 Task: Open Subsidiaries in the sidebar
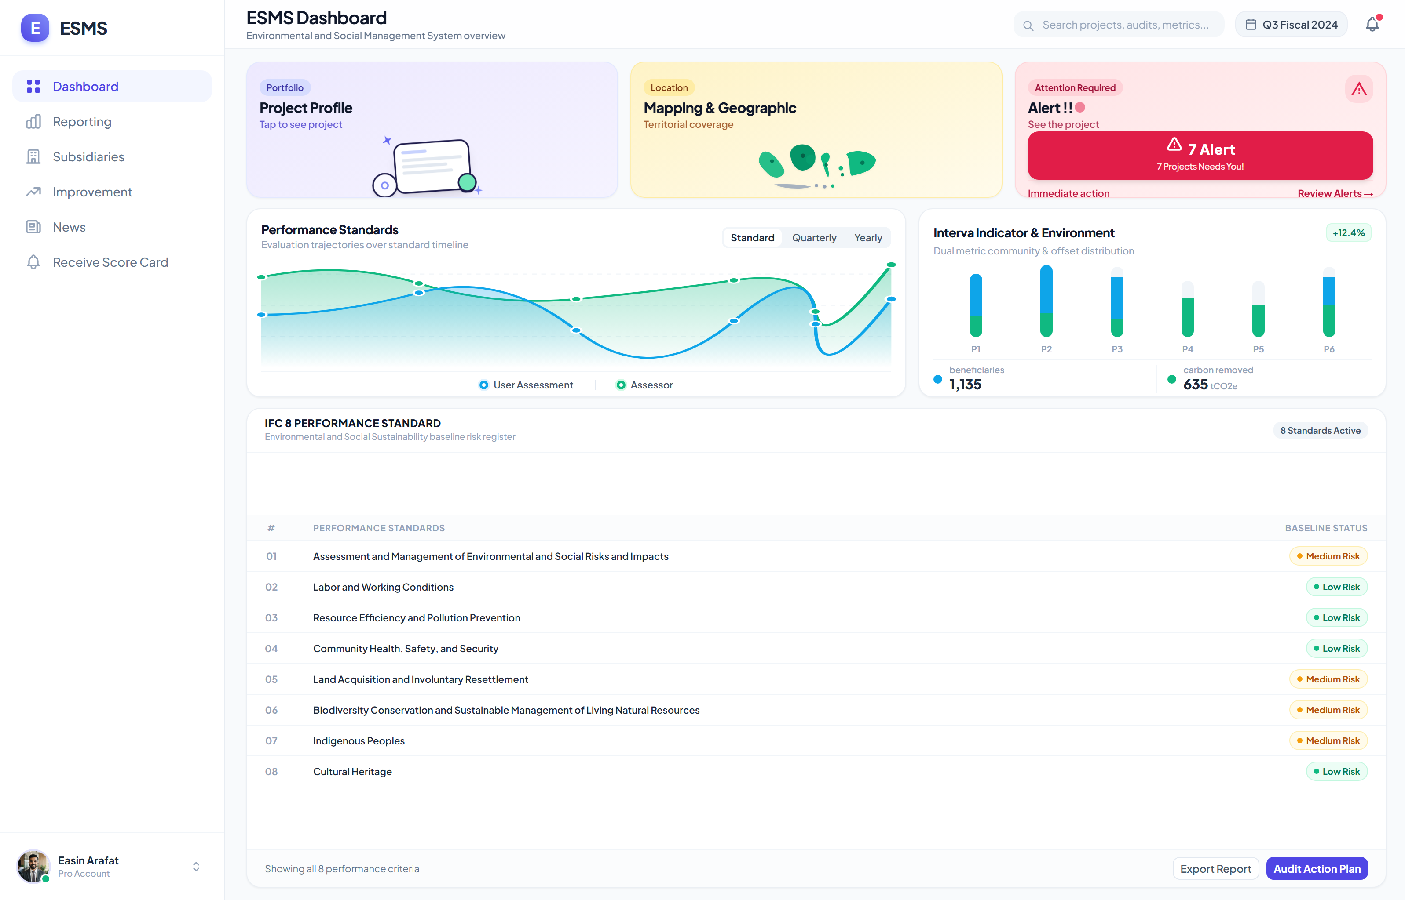tap(112, 156)
